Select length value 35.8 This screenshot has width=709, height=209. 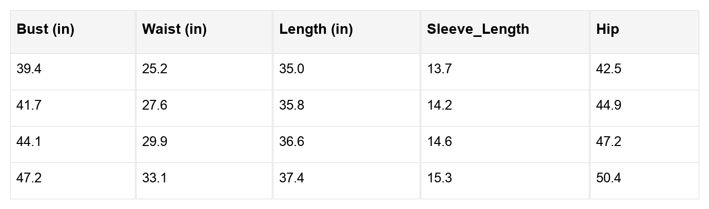click(291, 106)
